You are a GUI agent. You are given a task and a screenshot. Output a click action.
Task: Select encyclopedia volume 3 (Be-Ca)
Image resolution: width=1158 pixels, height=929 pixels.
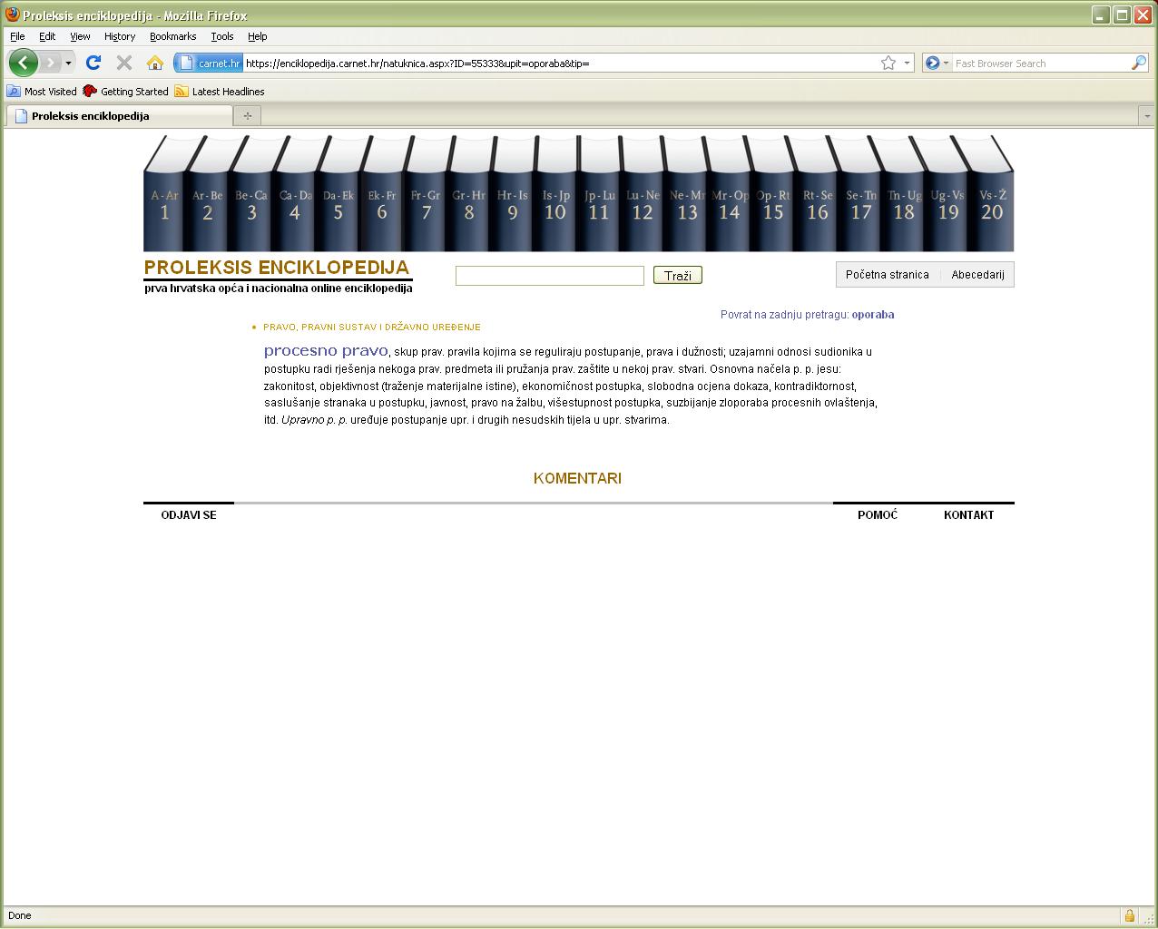point(251,193)
